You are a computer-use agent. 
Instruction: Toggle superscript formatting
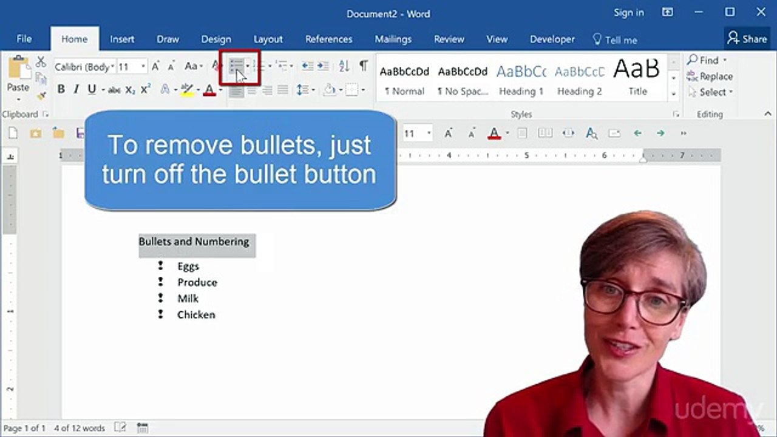pyautogui.click(x=145, y=90)
